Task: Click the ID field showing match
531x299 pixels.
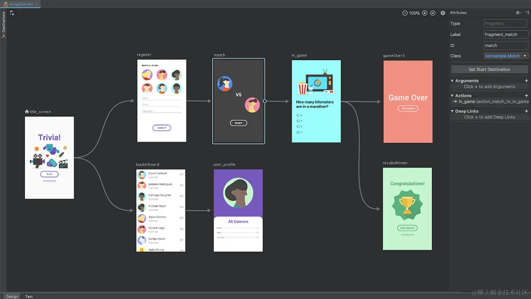Action: (x=506, y=45)
